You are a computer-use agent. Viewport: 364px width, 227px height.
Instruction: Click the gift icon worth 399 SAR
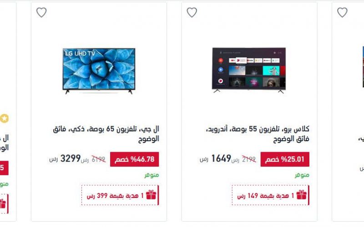[151, 195]
